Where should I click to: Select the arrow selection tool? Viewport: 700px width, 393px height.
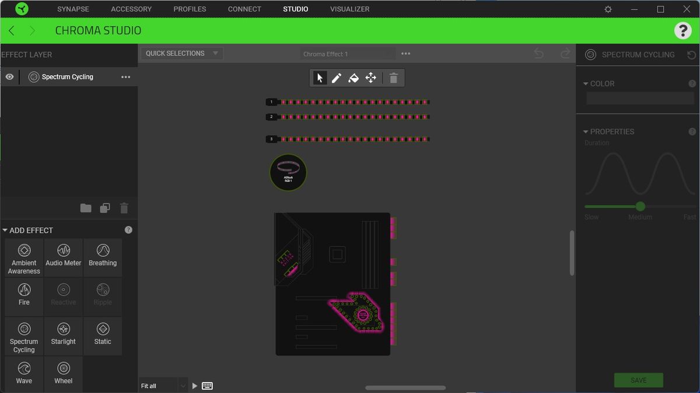point(320,78)
